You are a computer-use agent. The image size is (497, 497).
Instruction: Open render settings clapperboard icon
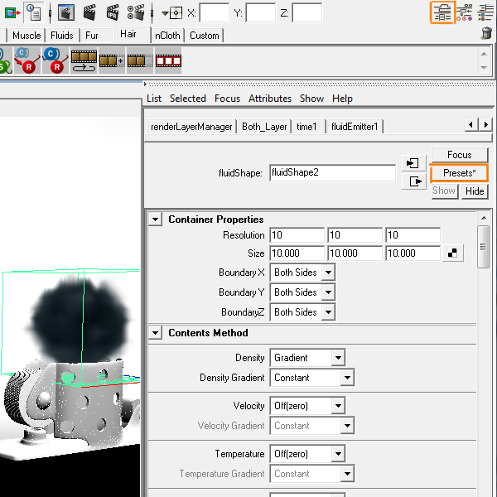coord(136,12)
